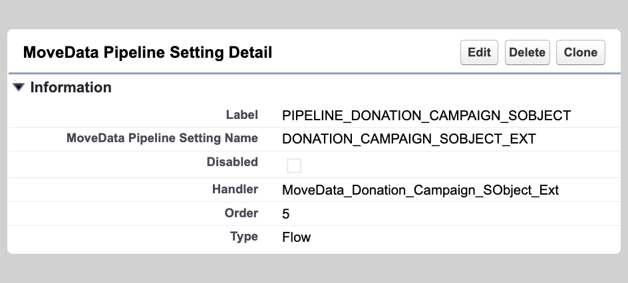This screenshot has height=283, width=628.
Task: Collapse the Information section triangle
Action: tap(19, 87)
